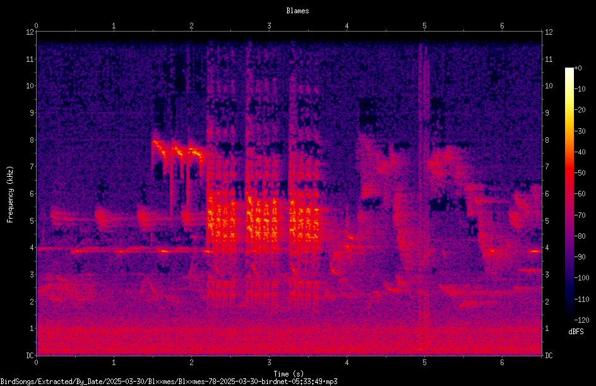Click the "-20" color scale label
Screen dimensions: 596x386
click(580, 110)
